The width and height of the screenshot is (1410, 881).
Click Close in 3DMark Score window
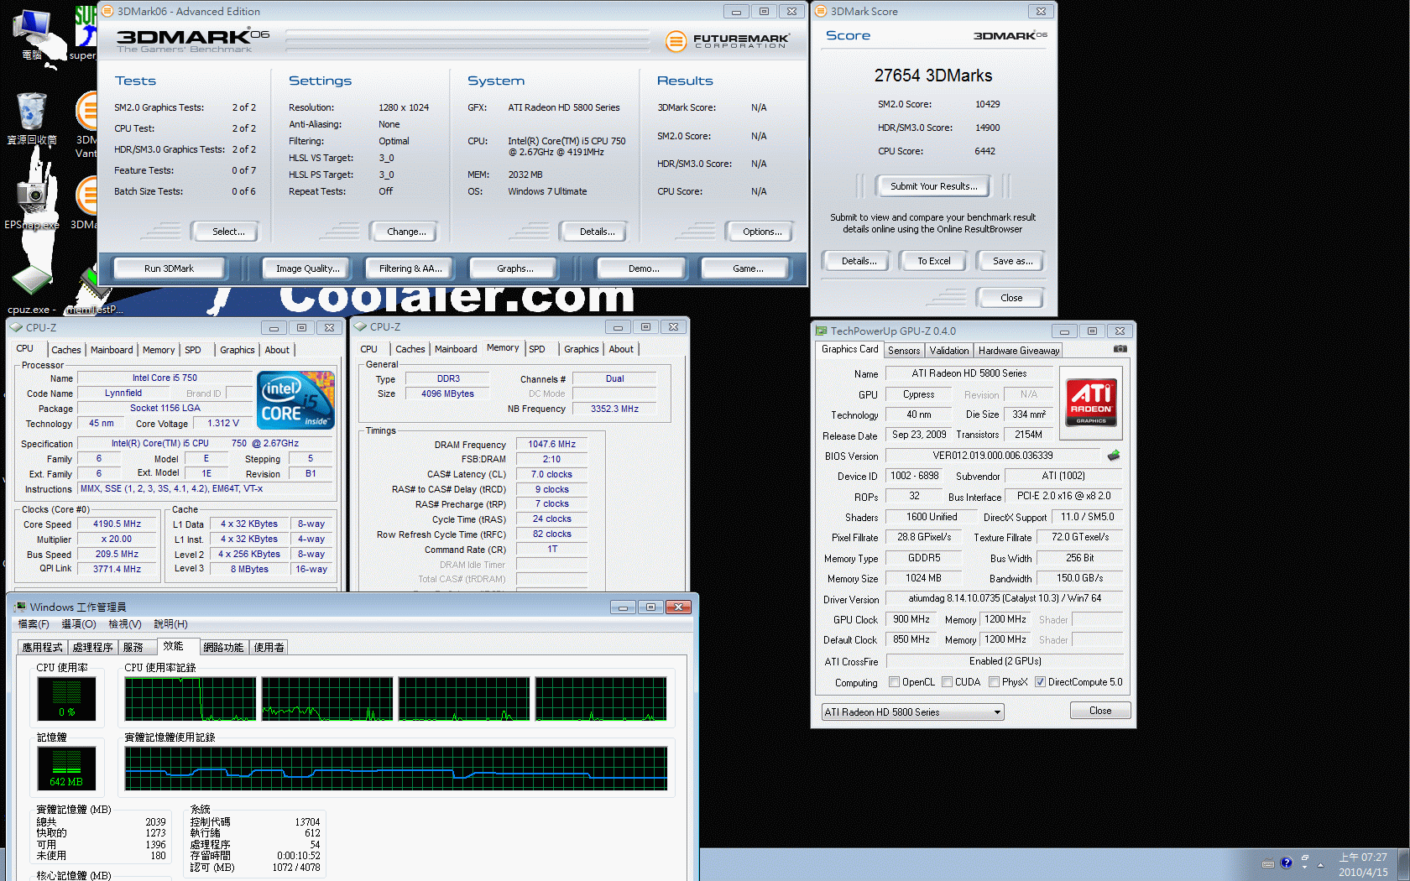1011,298
